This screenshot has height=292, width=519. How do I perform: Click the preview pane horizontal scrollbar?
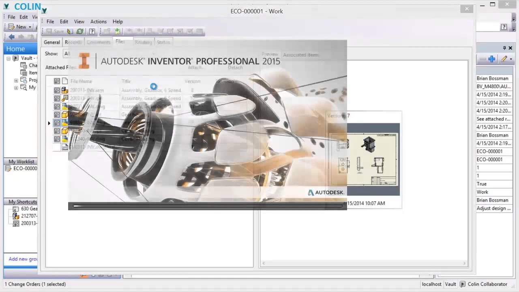(x=364, y=263)
